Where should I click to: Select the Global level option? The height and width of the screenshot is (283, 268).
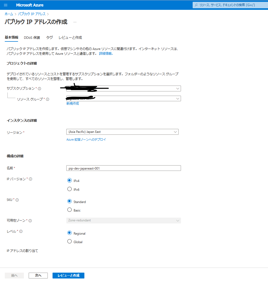(69, 241)
